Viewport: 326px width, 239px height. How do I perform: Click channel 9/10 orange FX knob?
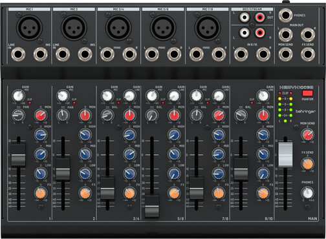tap(263, 193)
